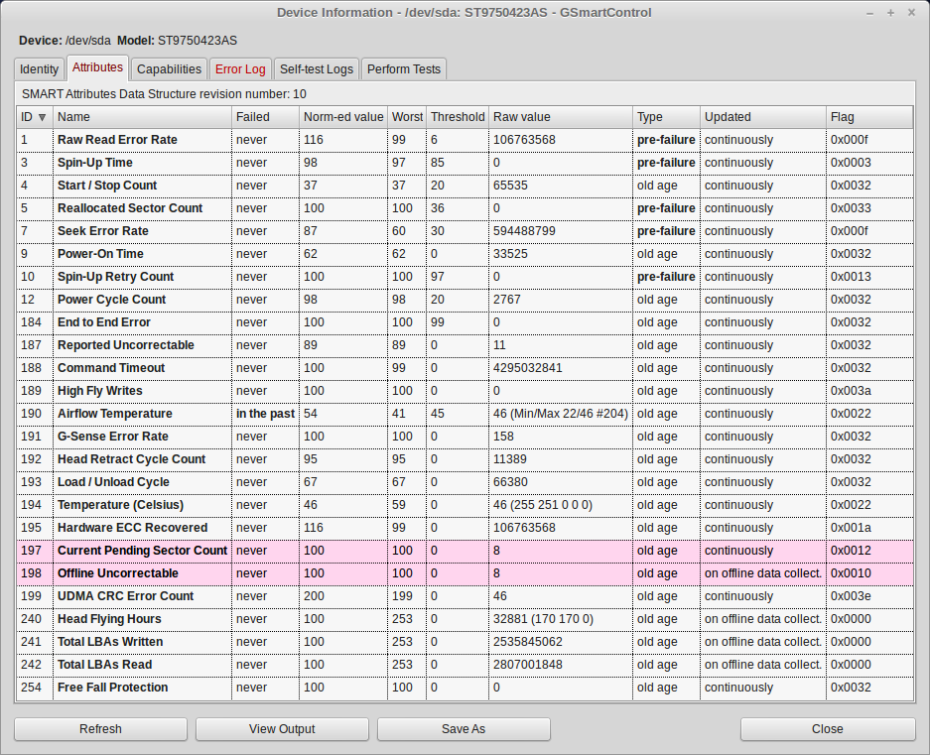Select the Current Pending Sector Count row
Viewport: 930px width, 755px height.
[x=142, y=551]
